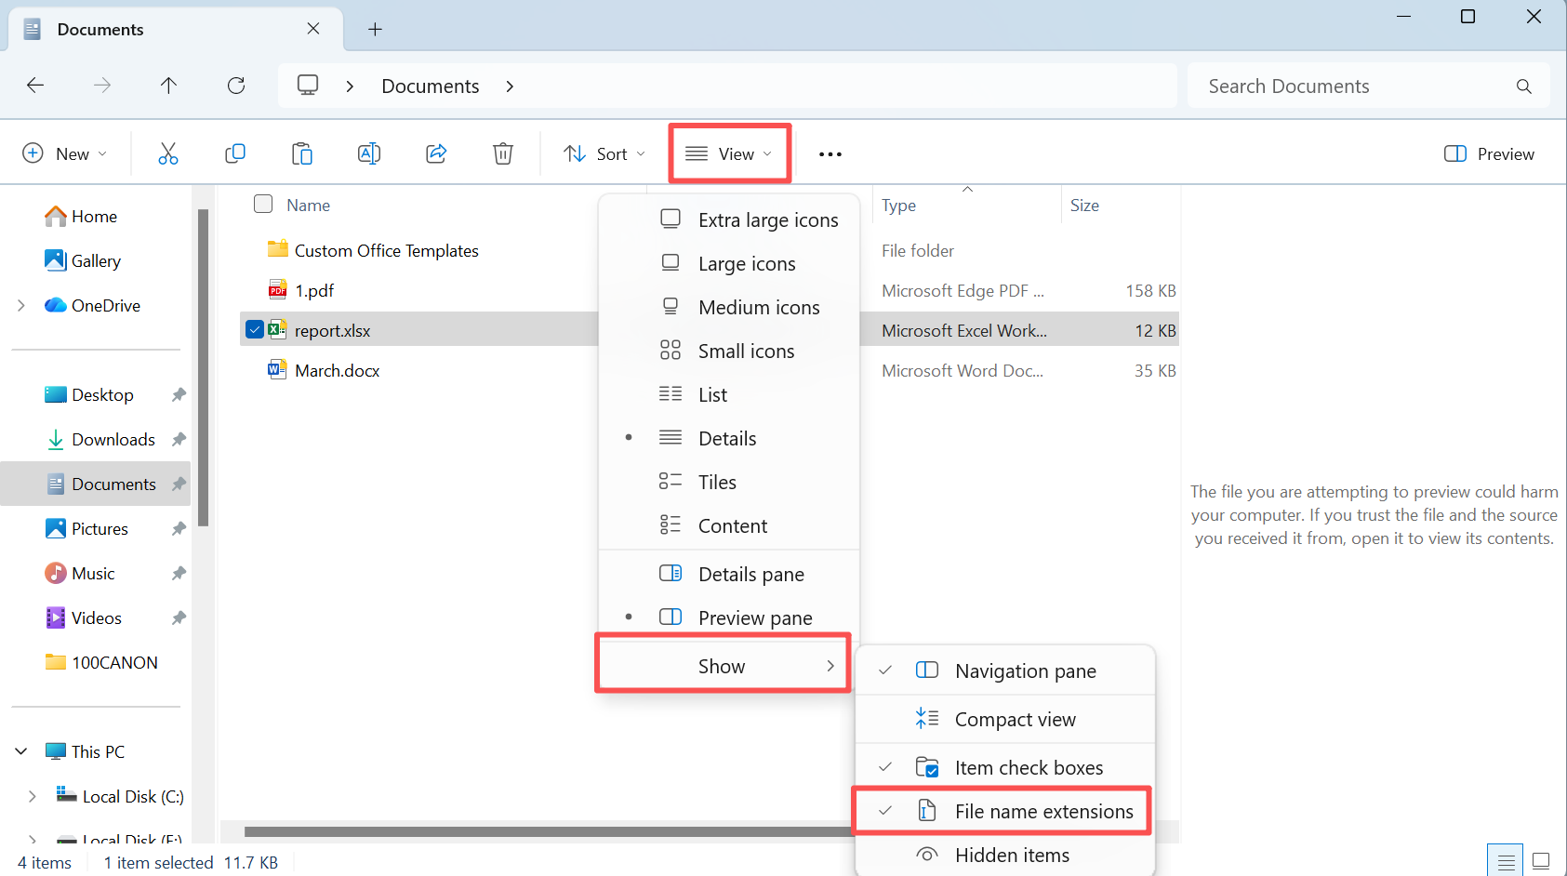Open 100CANON folder in navigation pane
The width and height of the screenshot is (1567, 876).
pyautogui.click(x=101, y=662)
